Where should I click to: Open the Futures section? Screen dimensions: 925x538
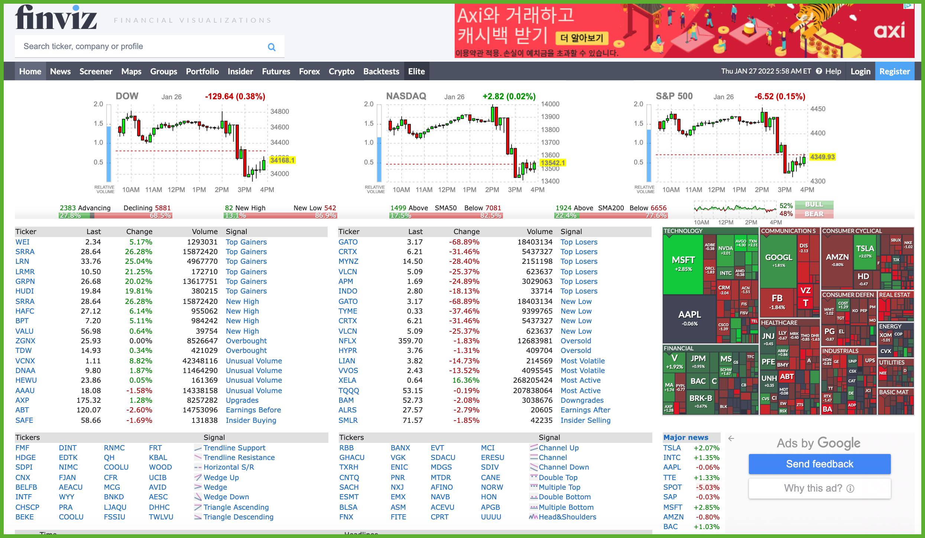[276, 71]
